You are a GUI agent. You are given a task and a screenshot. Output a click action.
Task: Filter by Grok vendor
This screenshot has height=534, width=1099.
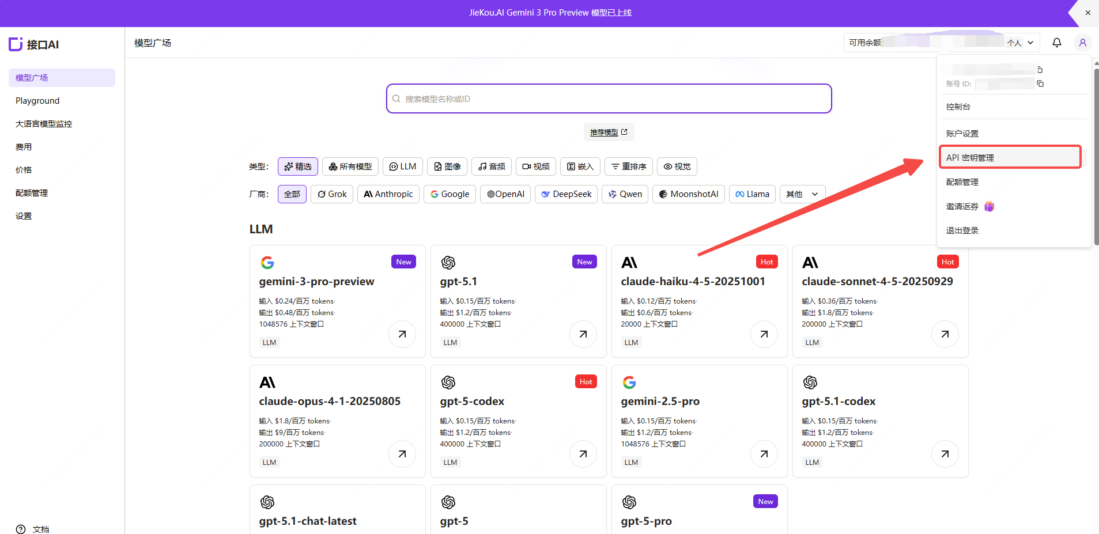[332, 194]
